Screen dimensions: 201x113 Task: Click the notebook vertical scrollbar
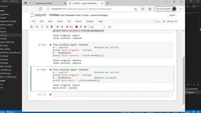tap(184, 81)
